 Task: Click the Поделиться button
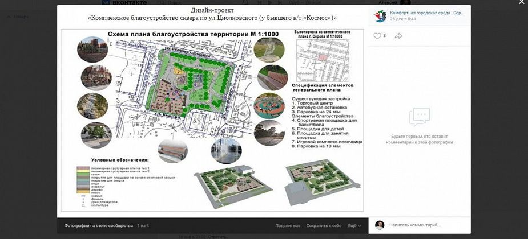click(287, 226)
